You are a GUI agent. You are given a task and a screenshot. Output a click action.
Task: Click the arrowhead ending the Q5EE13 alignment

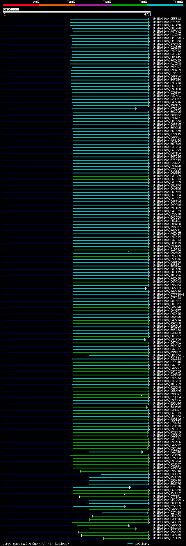tap(149, 19)
